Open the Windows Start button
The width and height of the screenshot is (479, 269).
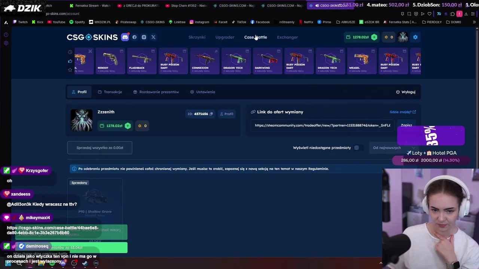coord(8,263)
